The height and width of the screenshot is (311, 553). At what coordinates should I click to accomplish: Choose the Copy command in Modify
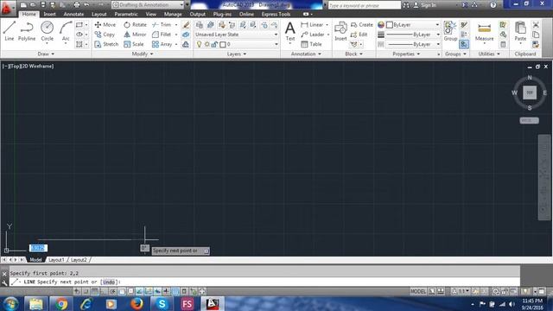105,35
